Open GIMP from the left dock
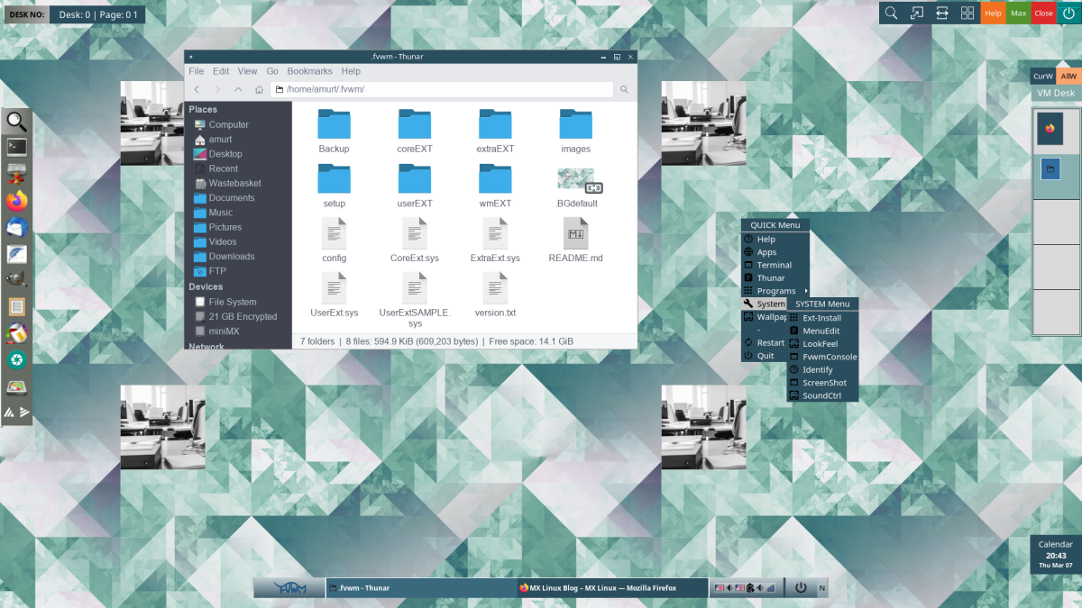This screenshot has width=1082, height=608. tap(17, 280)
